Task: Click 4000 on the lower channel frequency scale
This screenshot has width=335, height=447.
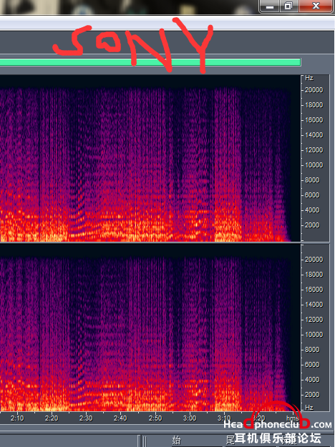Action: tap(312, 380)
